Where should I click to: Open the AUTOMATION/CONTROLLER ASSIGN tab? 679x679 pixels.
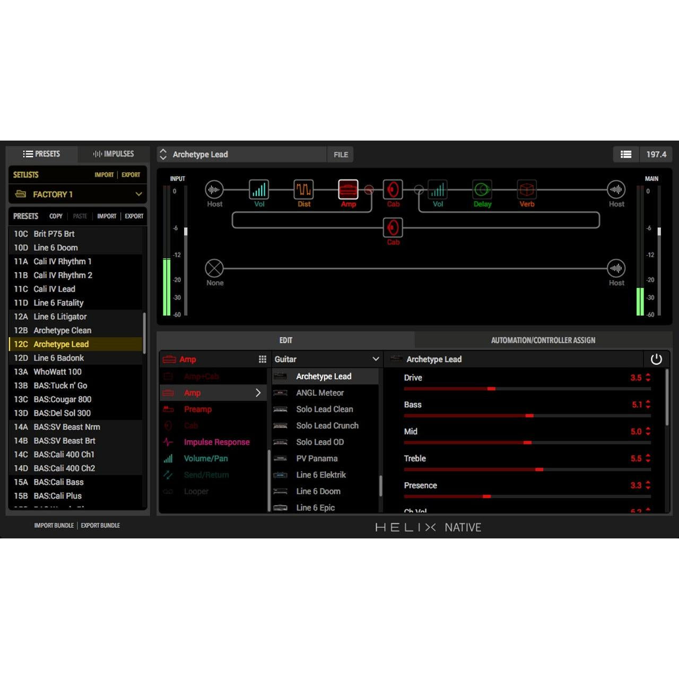pos(543,340)
